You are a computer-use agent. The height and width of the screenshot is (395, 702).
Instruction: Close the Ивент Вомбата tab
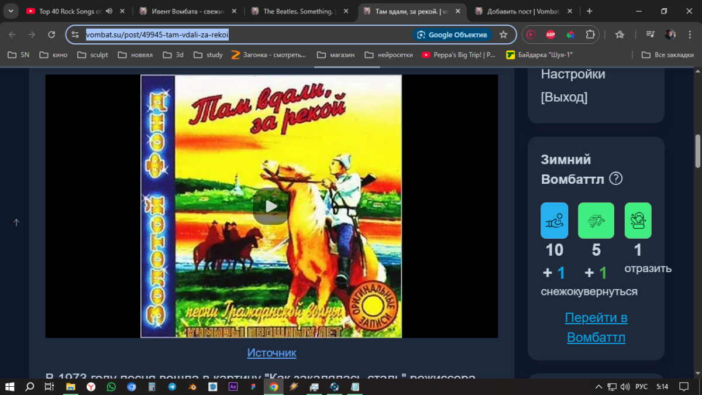[x=234, y=11]
